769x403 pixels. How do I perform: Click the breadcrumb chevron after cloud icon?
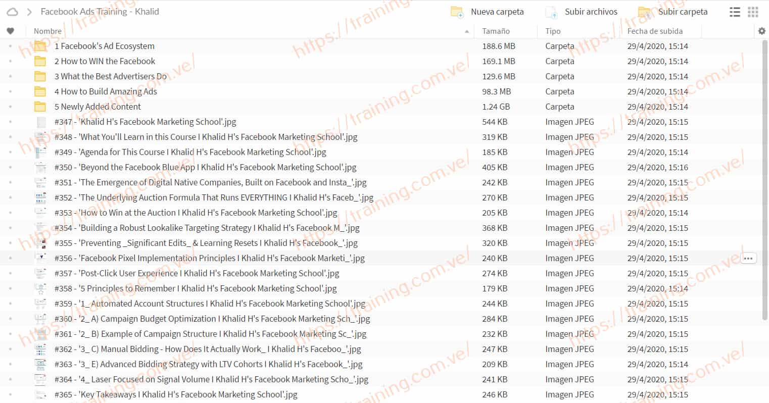coord(29,12)
